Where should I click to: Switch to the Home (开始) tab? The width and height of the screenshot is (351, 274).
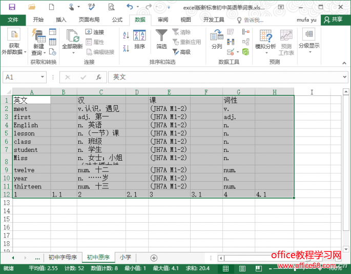point(38,19)
